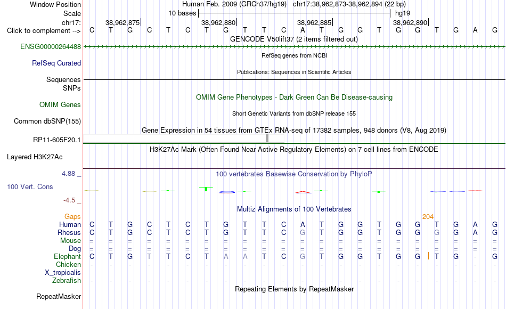Click 'Repeating Elements by RepeatMasker' title
Viewport: 506px width, 309px height.
(294, 289)
